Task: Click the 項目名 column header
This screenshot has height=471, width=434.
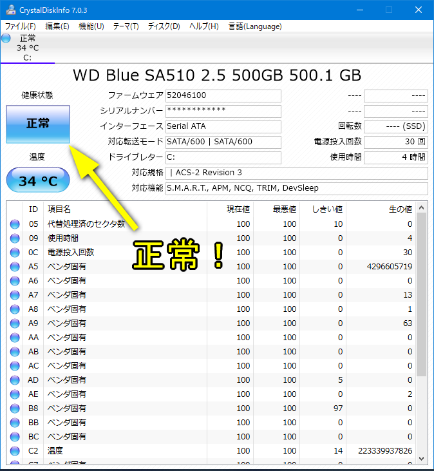Action: point(125,209)
